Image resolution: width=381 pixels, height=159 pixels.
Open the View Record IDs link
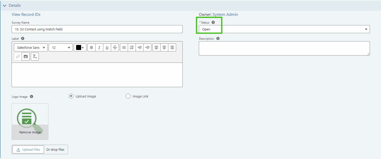(x=26, y=15)
